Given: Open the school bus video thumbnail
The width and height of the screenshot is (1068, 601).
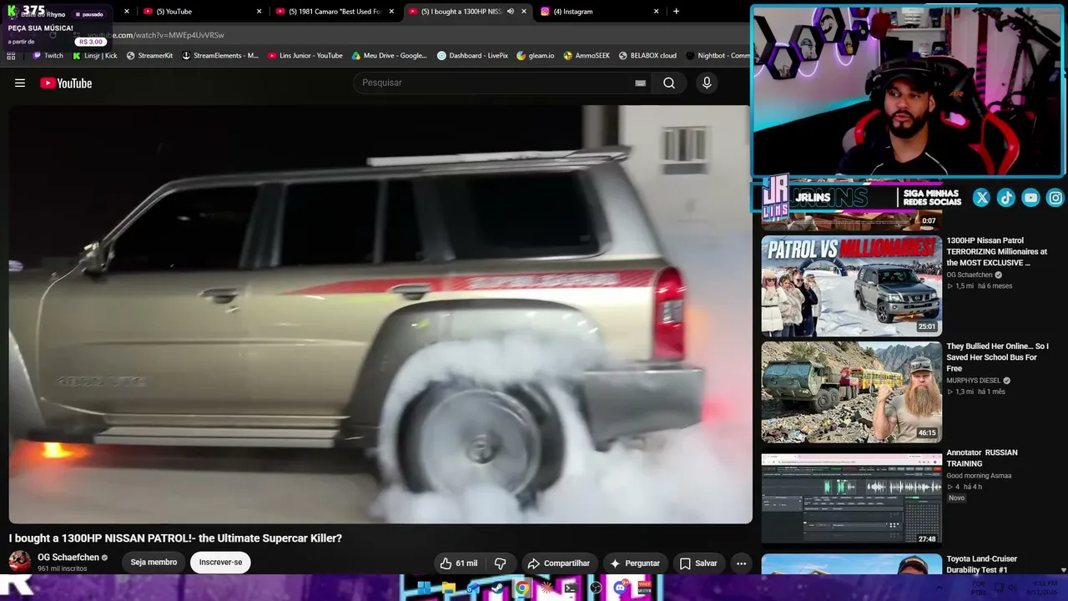Looking at the screenshot, I should coord(851,391).
